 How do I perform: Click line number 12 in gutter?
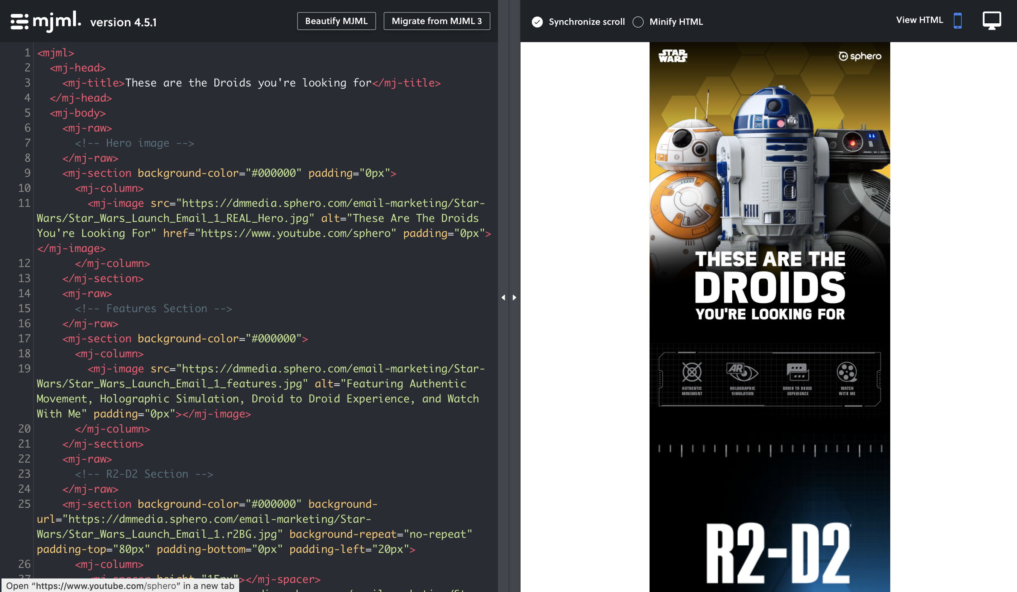pyautogui.click(x=24, y=264)
